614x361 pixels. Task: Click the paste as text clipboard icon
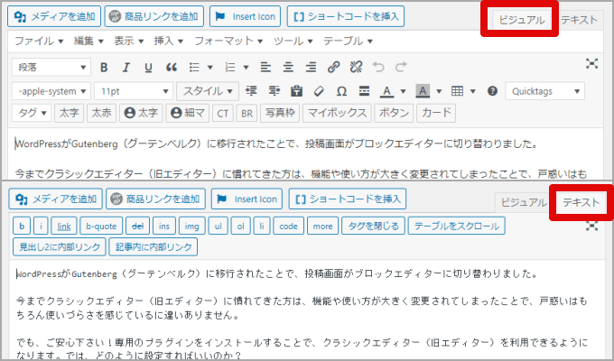pos(296,91)
